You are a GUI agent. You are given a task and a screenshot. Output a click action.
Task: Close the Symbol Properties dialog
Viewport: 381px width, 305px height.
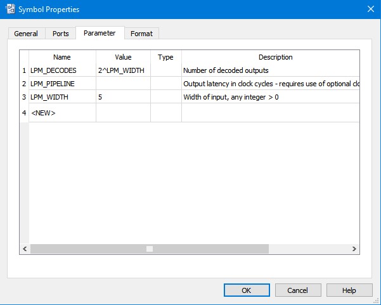(370, 9)
